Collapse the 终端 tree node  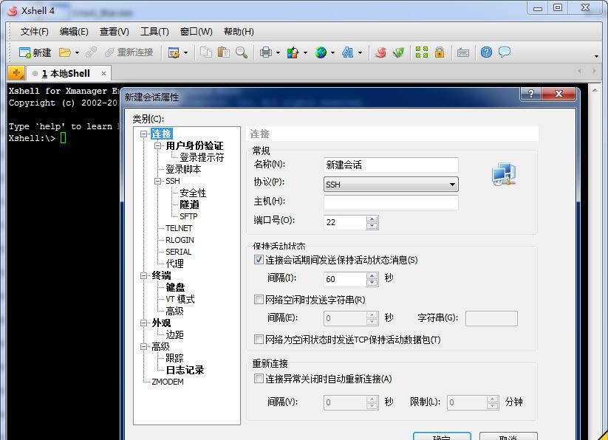144,275
